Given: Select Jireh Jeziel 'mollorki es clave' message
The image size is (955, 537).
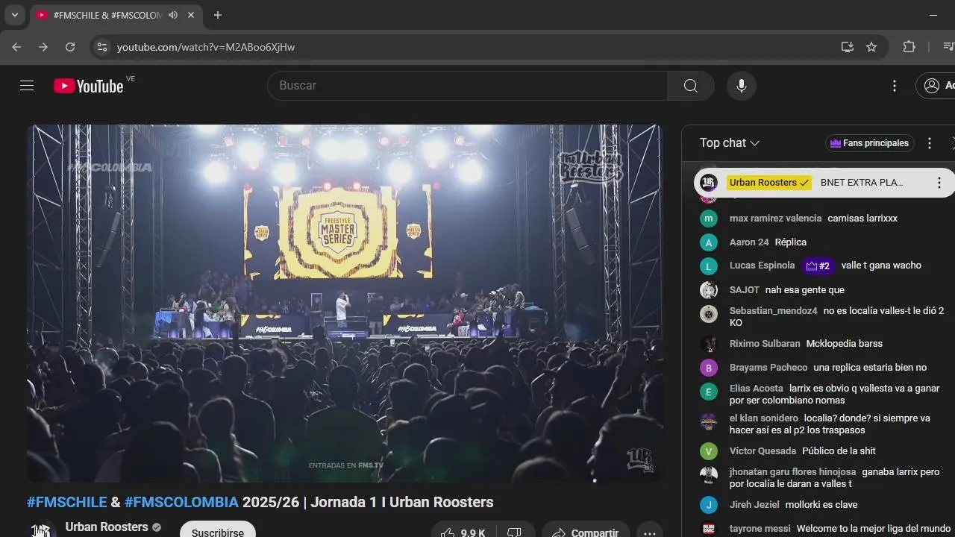Looking at the screenshot, I should (818, 505).
